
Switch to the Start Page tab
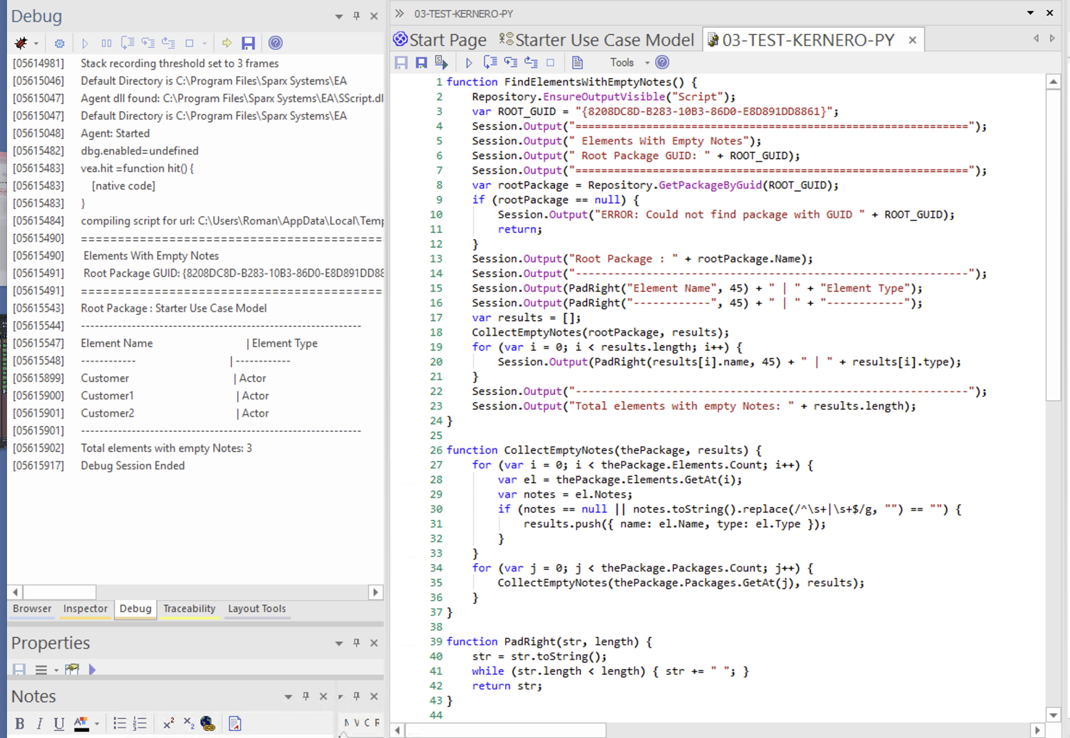(x=440, y=40)
